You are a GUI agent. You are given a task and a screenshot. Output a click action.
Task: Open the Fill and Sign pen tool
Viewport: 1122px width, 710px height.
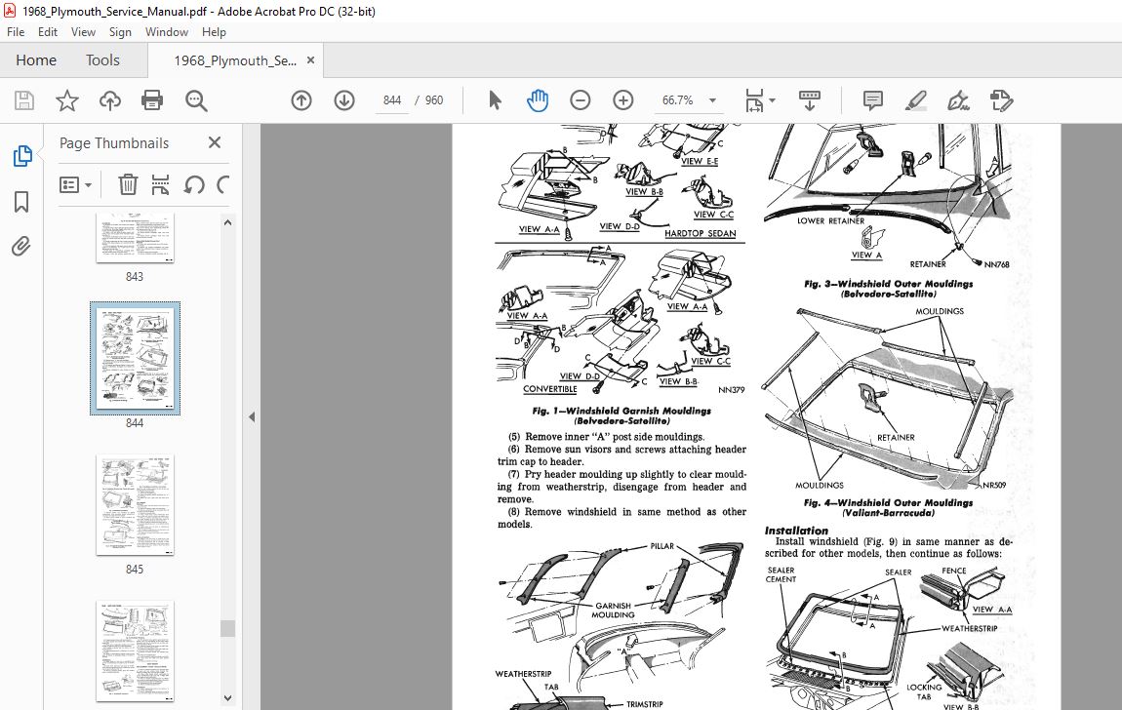click(958, 100)
